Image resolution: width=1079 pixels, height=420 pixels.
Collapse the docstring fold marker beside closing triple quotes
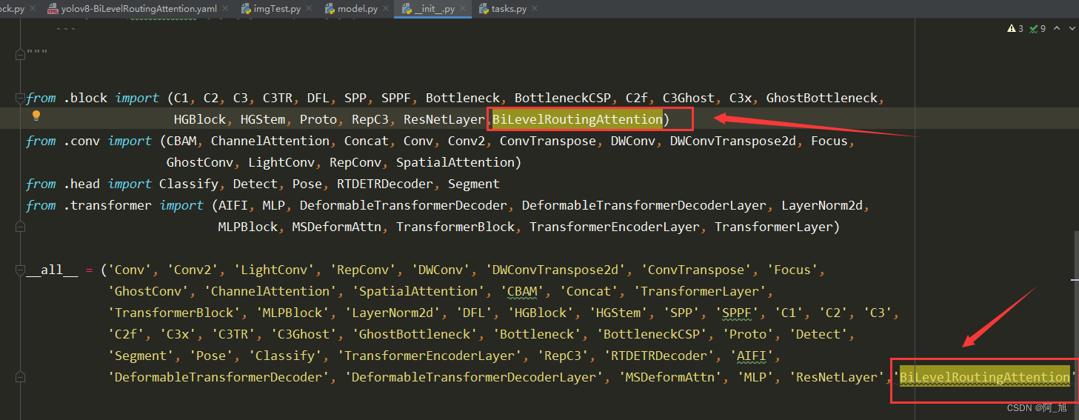click(x=21, y=55)
